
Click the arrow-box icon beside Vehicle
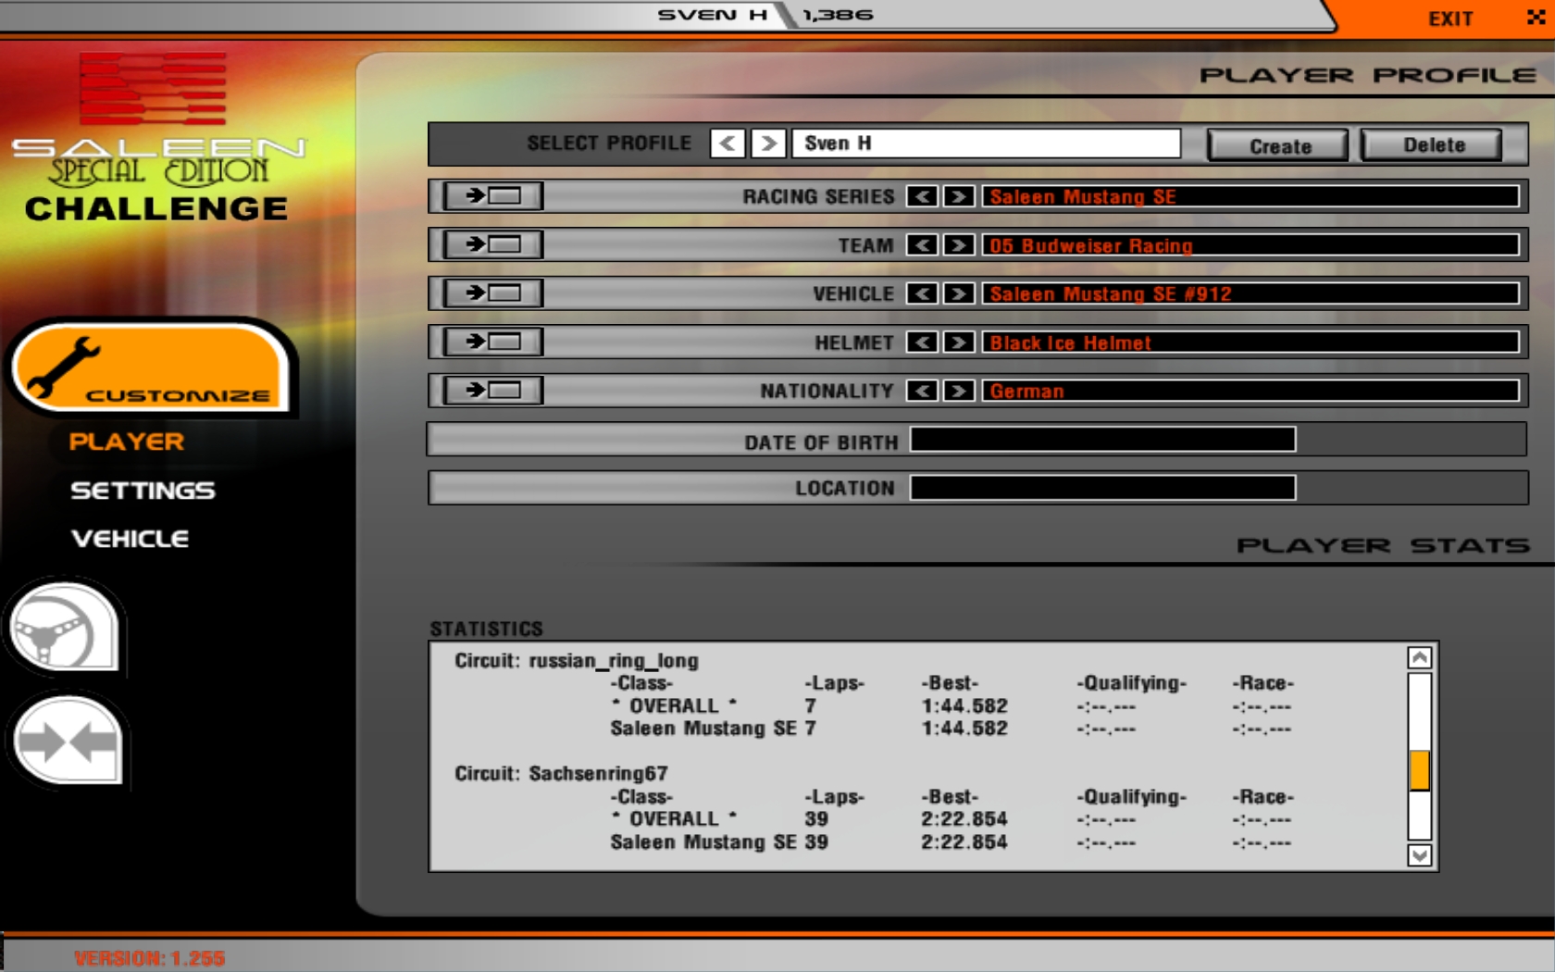point(492,293)
